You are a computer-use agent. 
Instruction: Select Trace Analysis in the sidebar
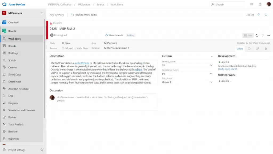coord(16,124)
